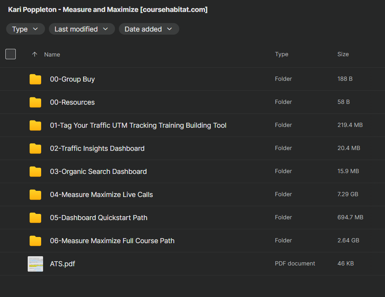Sort by the Name column header
385x297 pixels.
click(52, 55)
